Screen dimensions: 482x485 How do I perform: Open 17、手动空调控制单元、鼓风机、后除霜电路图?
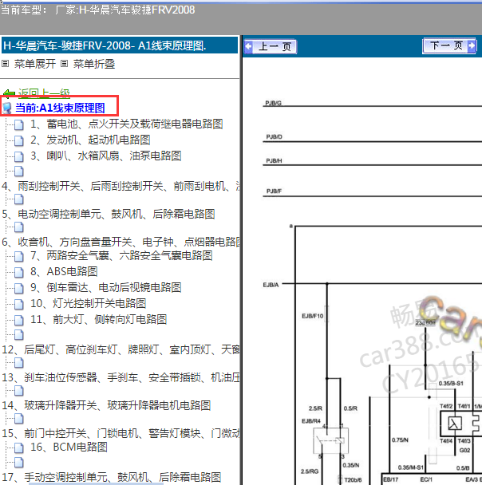[112, 477]
